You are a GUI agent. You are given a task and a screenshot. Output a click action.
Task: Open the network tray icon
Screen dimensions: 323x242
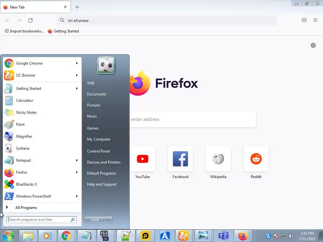284,236
